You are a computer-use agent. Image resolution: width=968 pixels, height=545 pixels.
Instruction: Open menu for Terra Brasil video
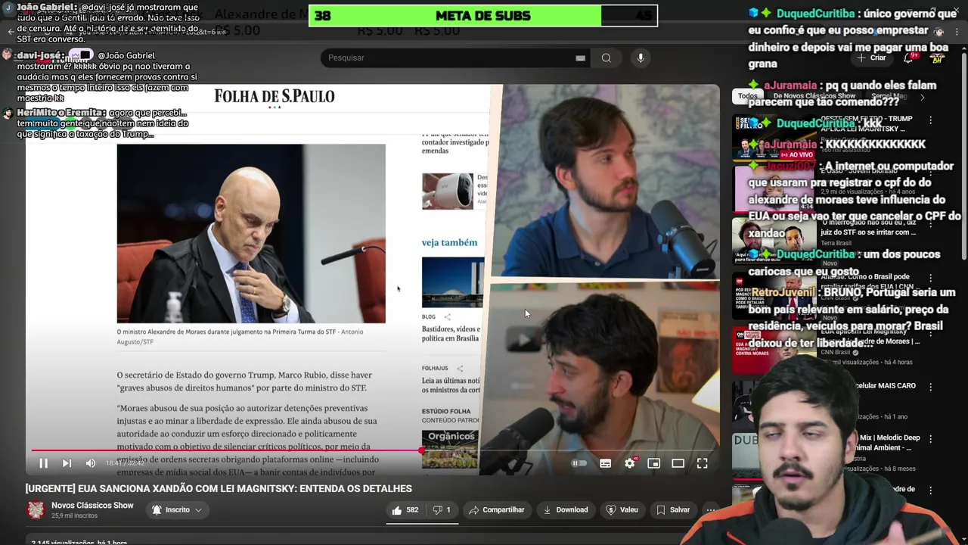(x=931, y=224)
